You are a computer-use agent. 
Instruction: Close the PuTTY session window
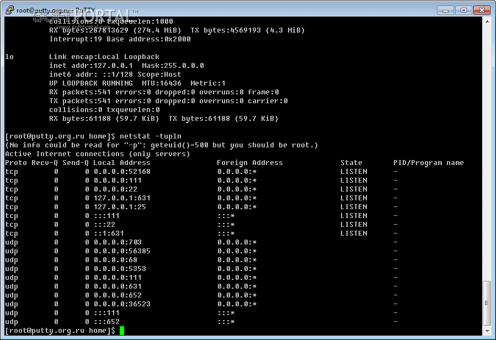(482, 10)
